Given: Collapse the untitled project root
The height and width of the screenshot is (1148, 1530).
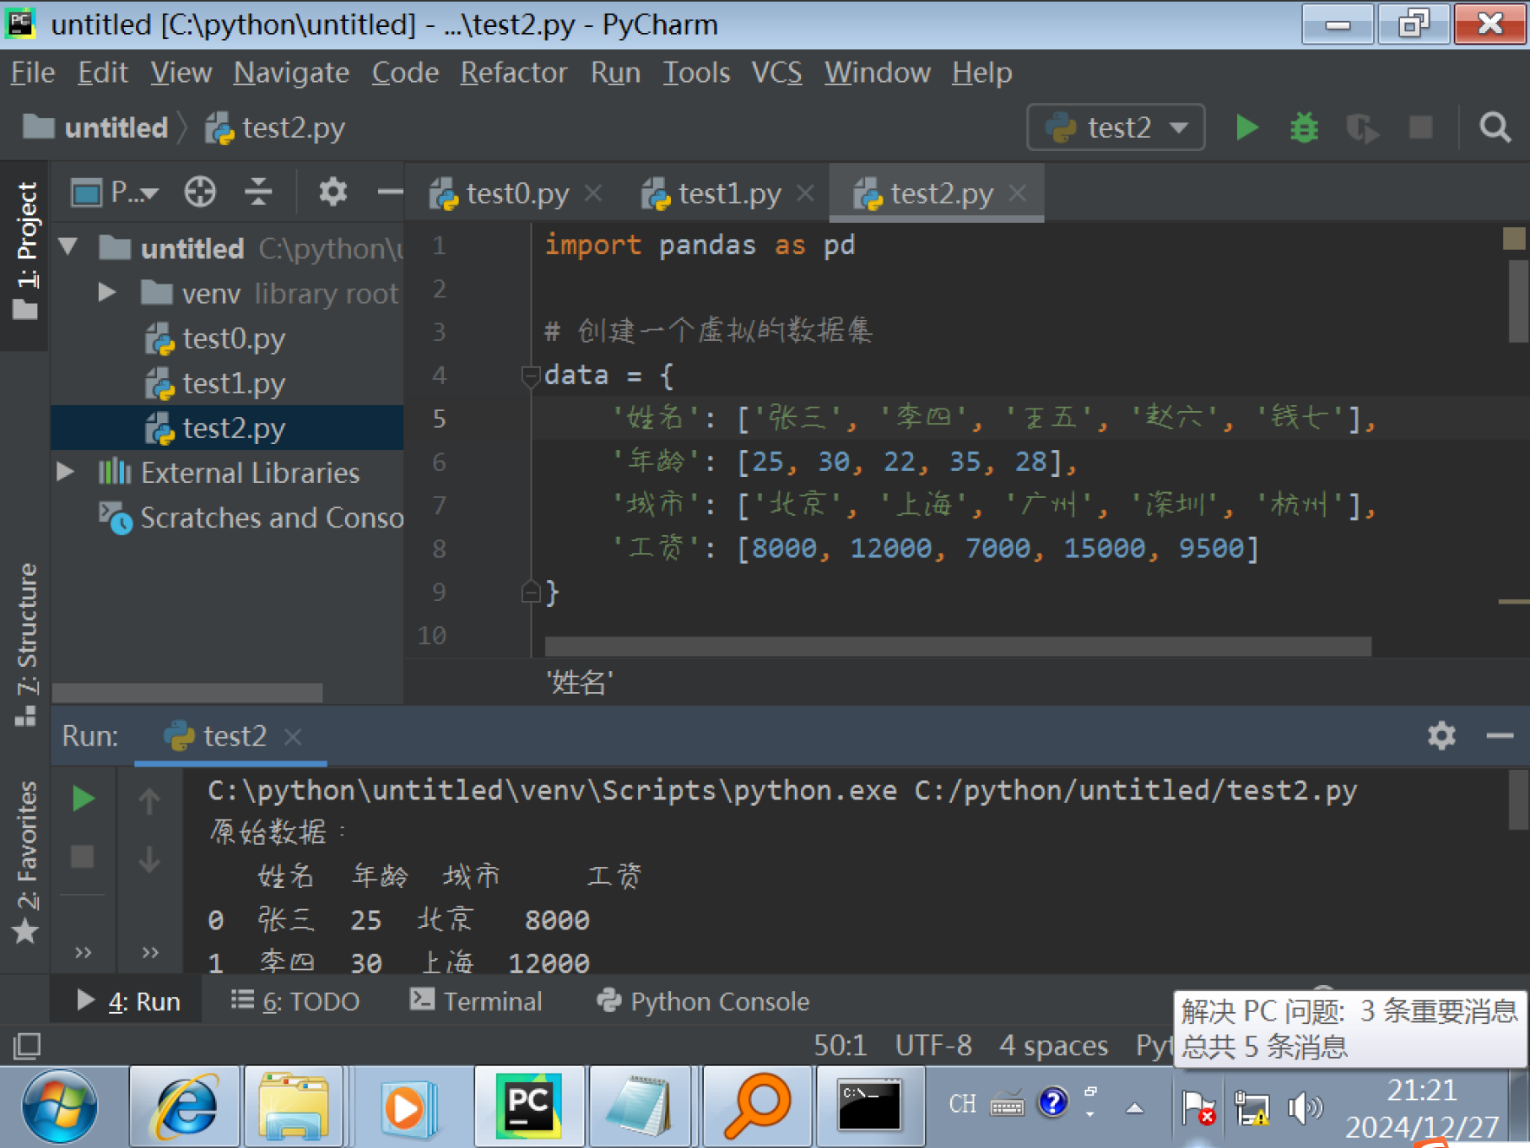Looking at the screenshot, I should pyautogui.click(x=68, y=247).
